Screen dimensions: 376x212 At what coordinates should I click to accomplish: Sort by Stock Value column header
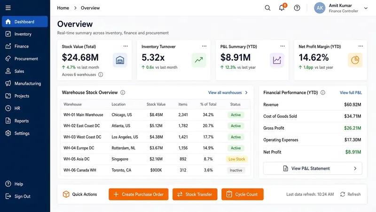pos(156,104)
